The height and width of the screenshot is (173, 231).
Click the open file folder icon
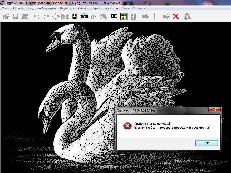coord(6,17)
